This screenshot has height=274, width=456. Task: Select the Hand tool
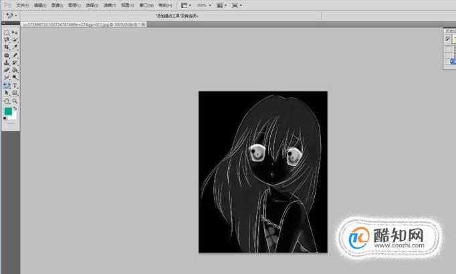point(7,101)
